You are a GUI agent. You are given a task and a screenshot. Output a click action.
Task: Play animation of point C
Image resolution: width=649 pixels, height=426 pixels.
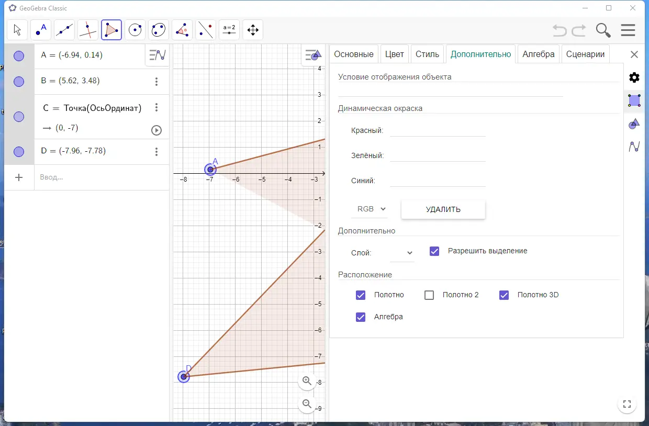(156, 130)
